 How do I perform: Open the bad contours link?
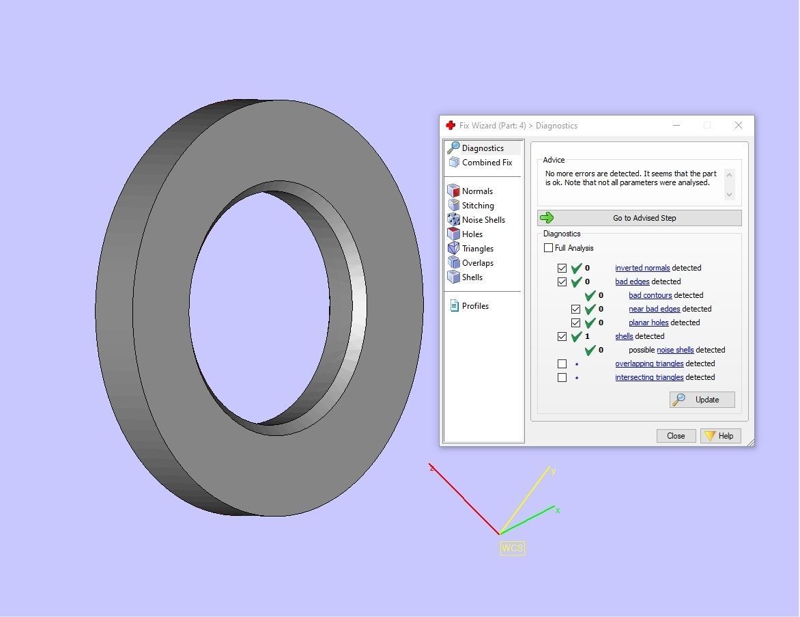pyautogui.click(x=650, y=295)
